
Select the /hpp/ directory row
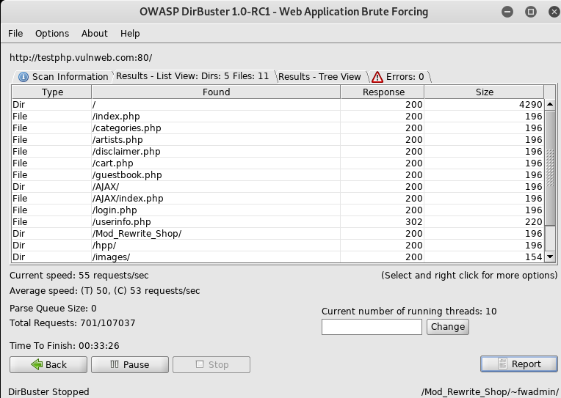278,246
